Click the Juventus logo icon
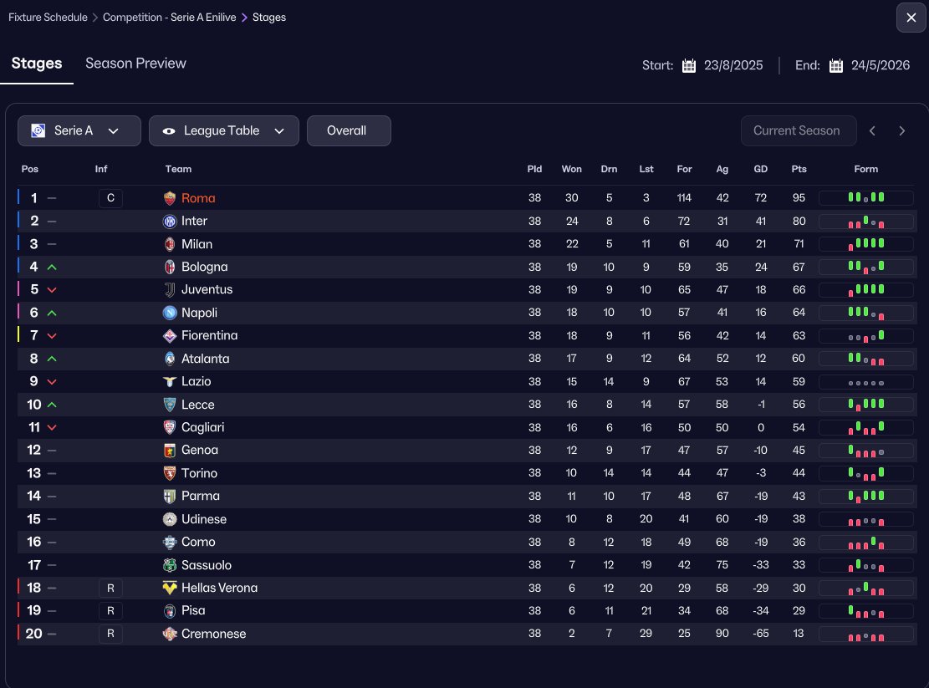This screenshot has width=929, height=688. [x=170, y=289]
